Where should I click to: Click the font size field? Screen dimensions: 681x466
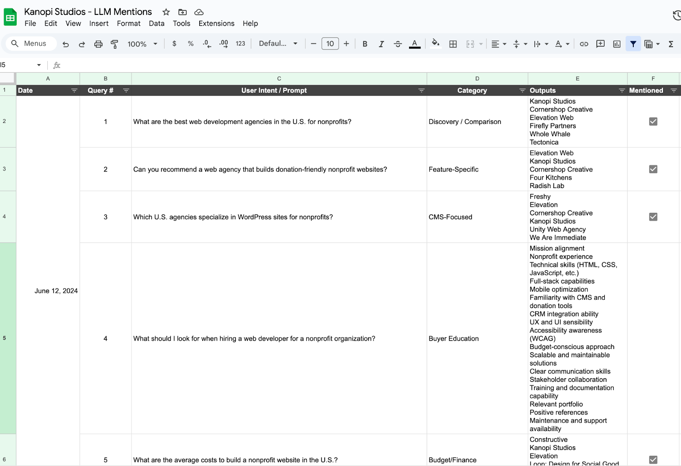tap(330, 44)
